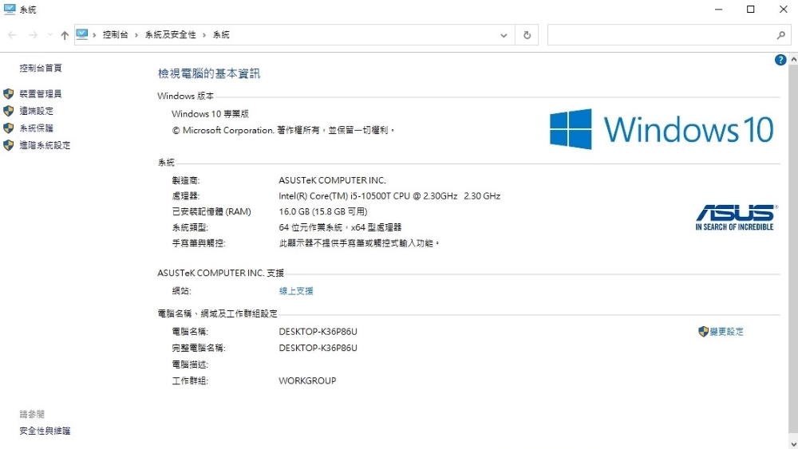Screen dimensions: 798x449
Task: Click shield icon beside 進階系統設定
Action: [x=8, y=145]
